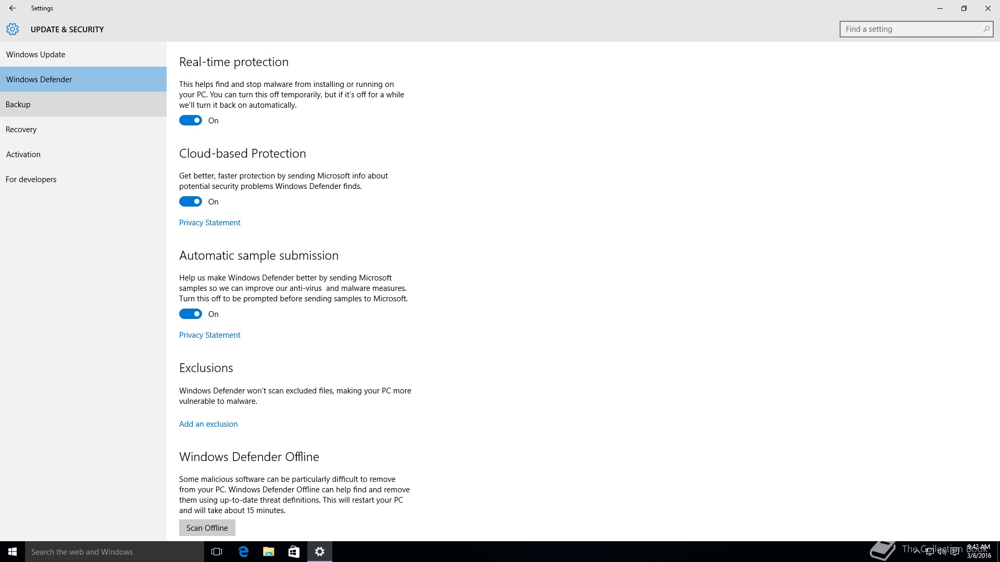Turn off Cloud-based Protection

(191, 201)
